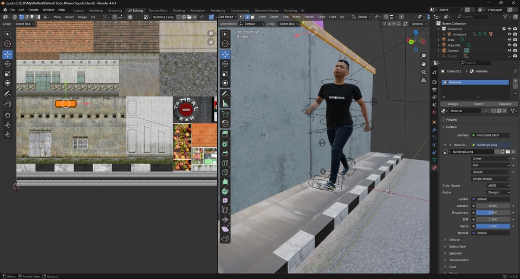Toggle visibility of Camera object
The width and height of the screenshot is (520, 279).
[x=509, y=50]
